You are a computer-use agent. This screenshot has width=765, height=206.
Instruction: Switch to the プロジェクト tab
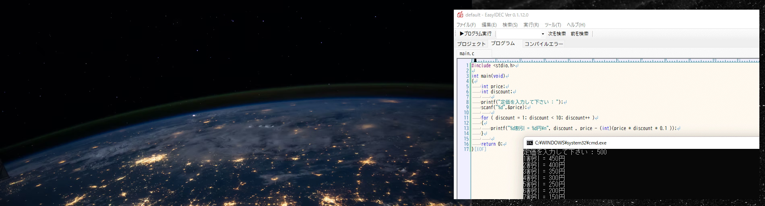tap(471, 44)
